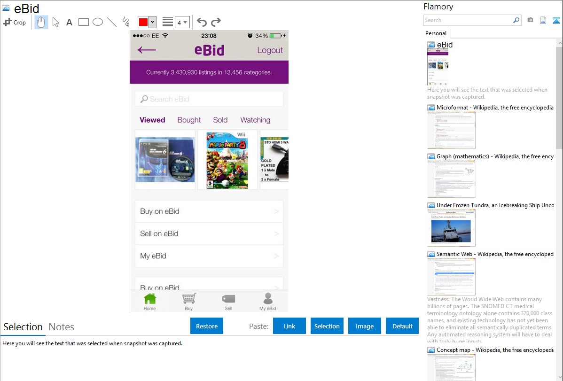The height and width of the screenshot is (381, 563).
Task: Open the eBid snapshot thumbnail in Flamory list
Action: [438, 67]
